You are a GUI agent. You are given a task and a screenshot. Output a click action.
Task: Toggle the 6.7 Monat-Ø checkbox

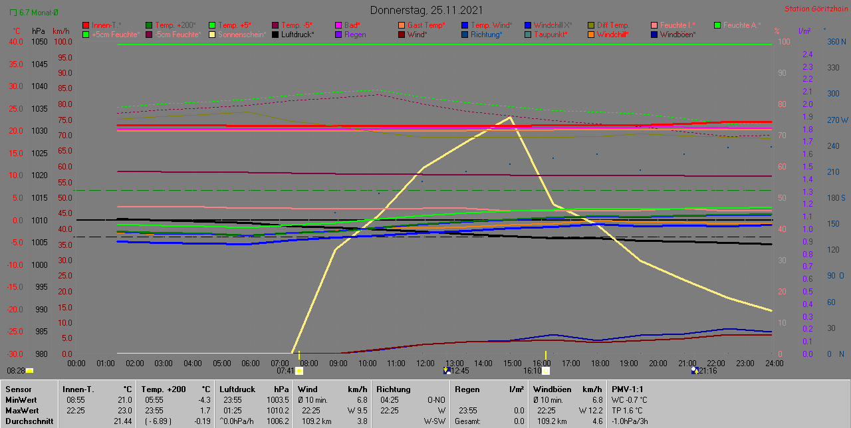point(13,12)
